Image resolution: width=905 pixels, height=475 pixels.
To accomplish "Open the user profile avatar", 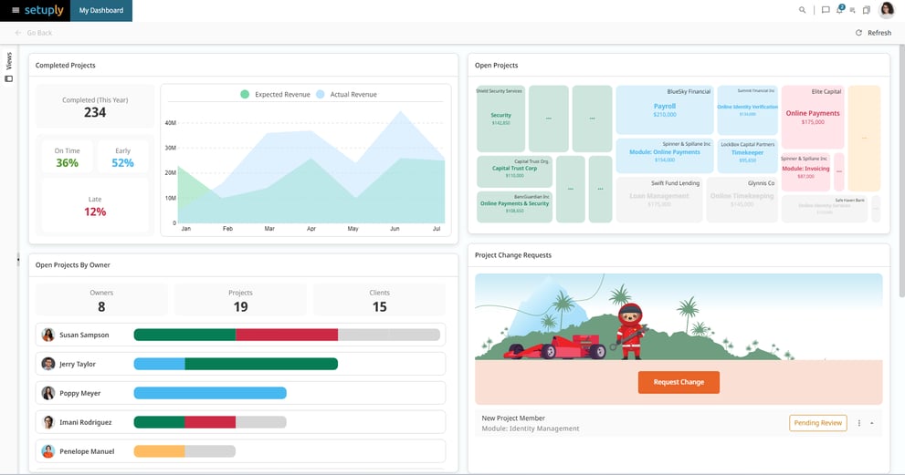I will pos(887,10).
